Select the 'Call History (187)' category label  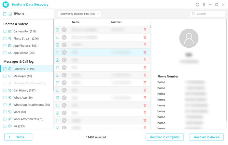pyautogui.click(x=24, y=91)
